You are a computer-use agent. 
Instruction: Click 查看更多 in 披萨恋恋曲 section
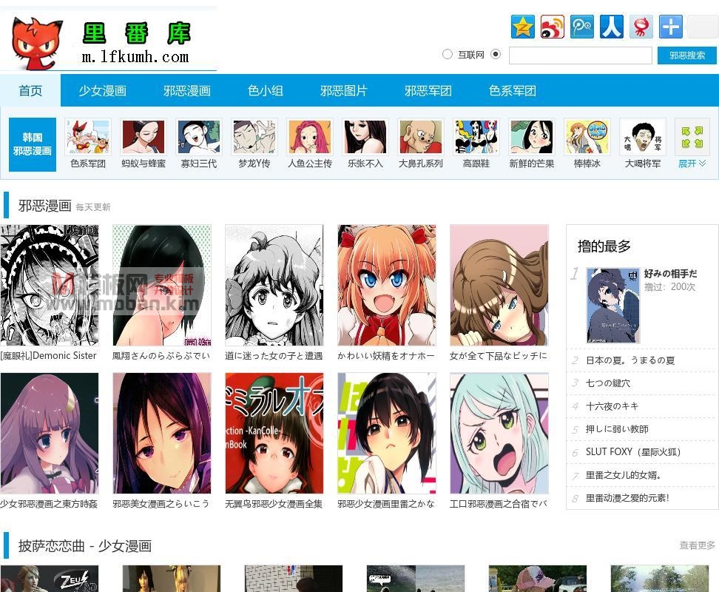point(697,545)
